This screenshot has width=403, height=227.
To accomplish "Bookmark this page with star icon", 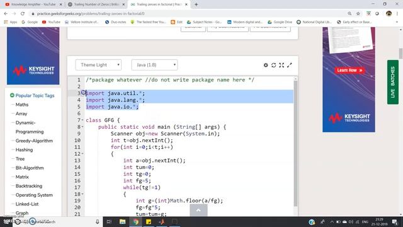I will [x=358, y=14].
